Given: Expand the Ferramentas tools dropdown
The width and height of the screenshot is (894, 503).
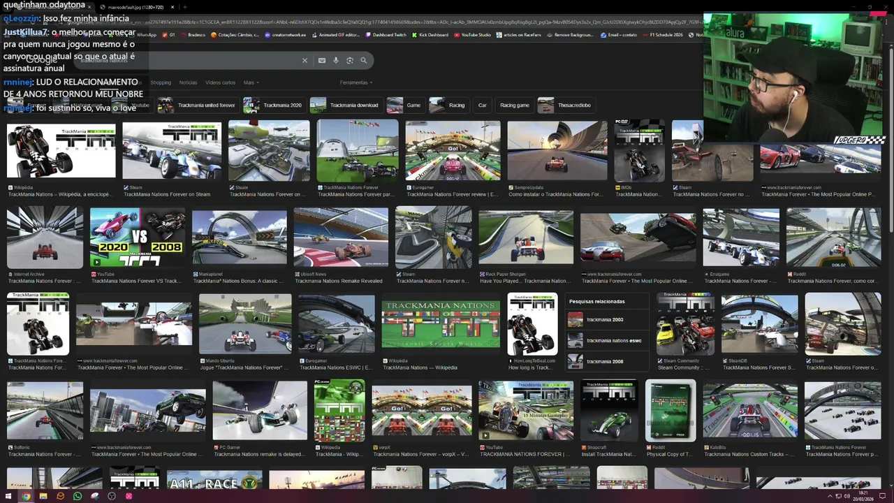Looking at the screenshot, I should [x=356, y=82].
